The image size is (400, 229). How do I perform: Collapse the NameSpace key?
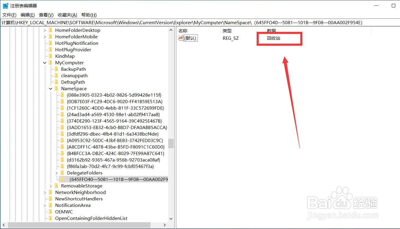click(51, 88)
